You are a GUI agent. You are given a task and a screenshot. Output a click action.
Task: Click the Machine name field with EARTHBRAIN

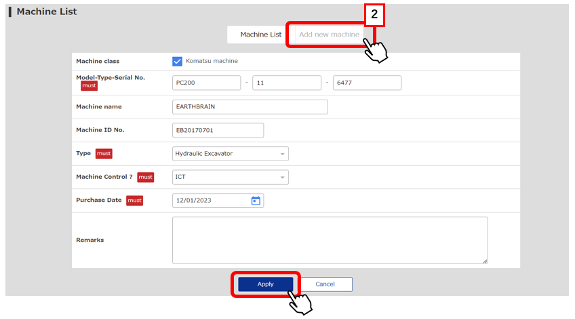point(250,107)
